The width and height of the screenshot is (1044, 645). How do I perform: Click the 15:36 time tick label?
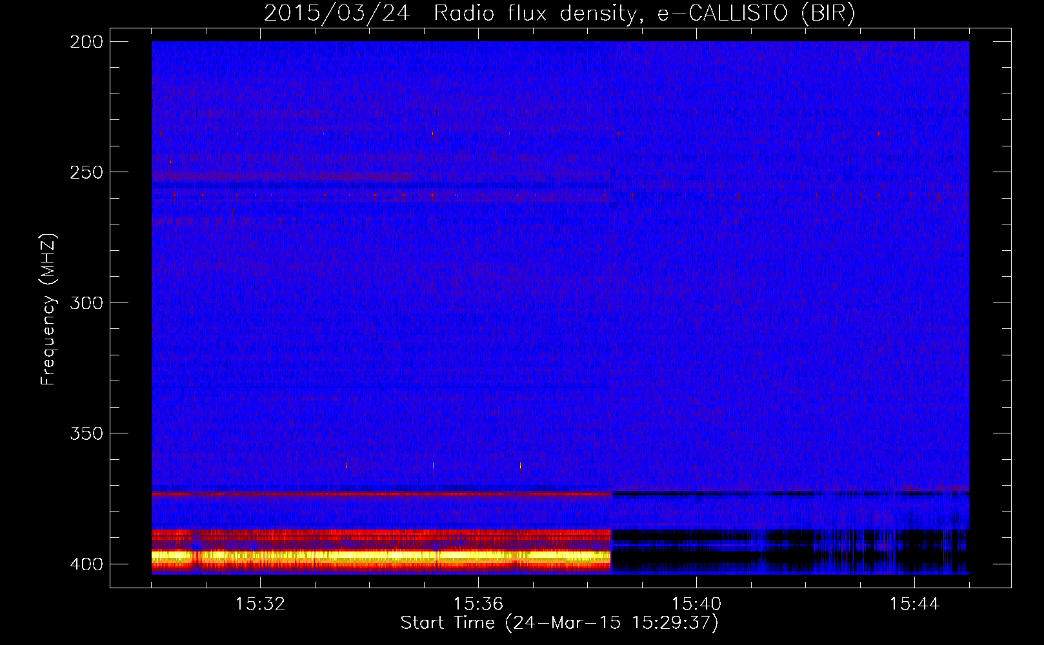pyautogui.click(x=478, y=604)
